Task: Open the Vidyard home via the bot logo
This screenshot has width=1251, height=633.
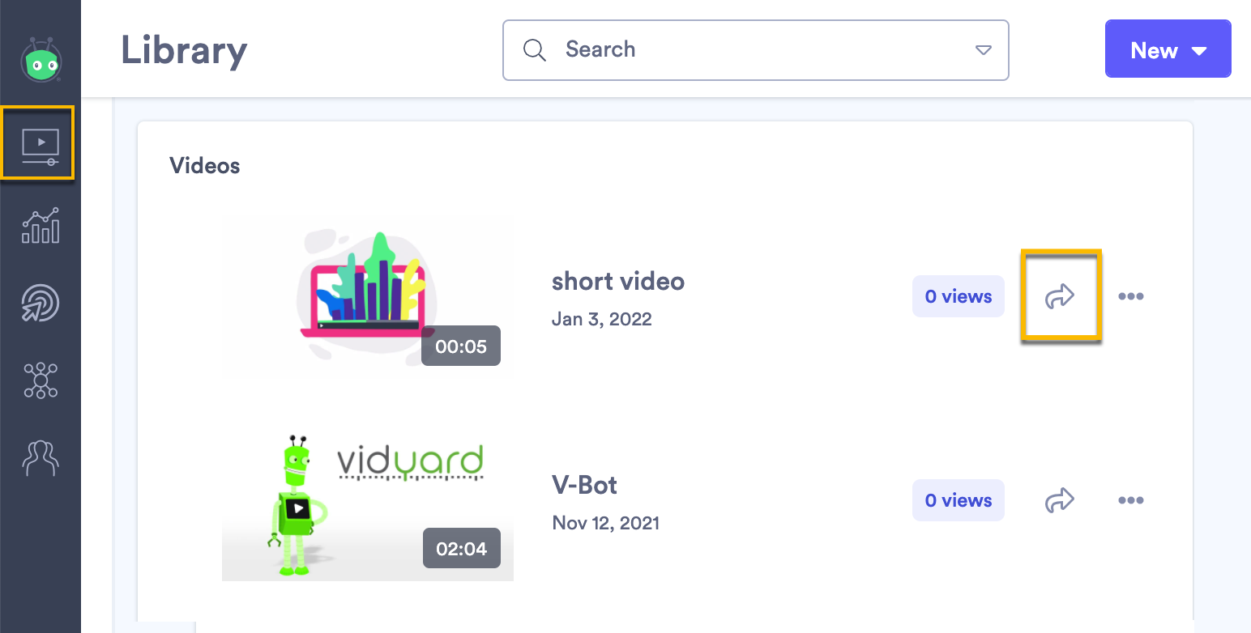Action: pos(41,59)
